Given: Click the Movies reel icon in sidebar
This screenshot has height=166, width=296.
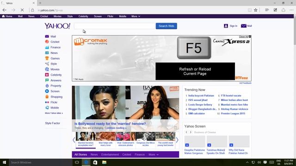Looking at the screenshot, I should [x=47, y=69].
